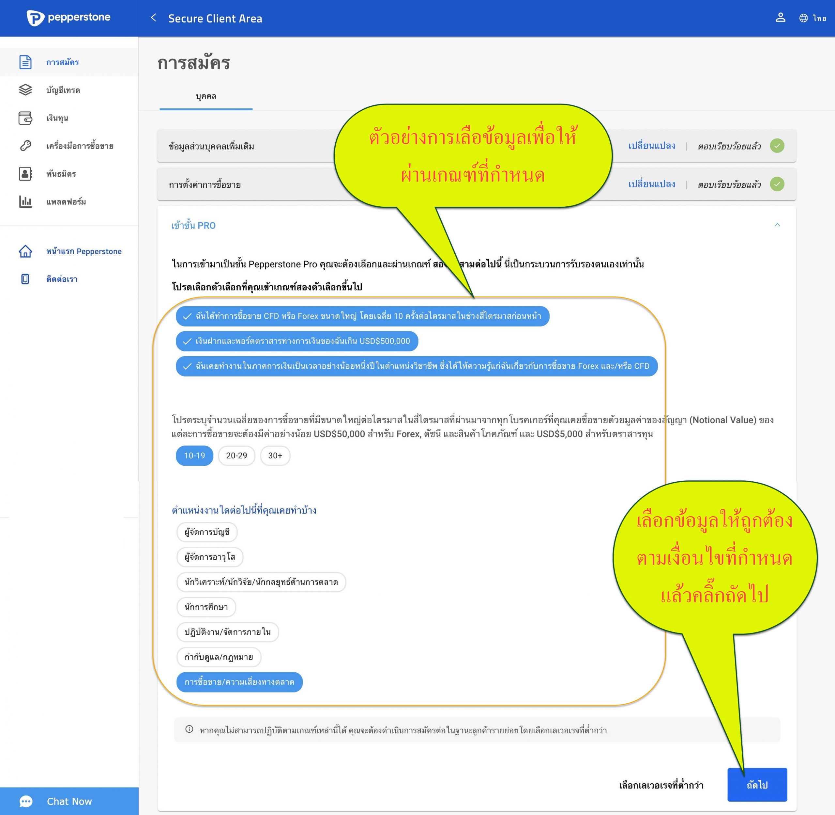Open พันธมิตร in the sidebar
The image size is (835, 815).
69,174
